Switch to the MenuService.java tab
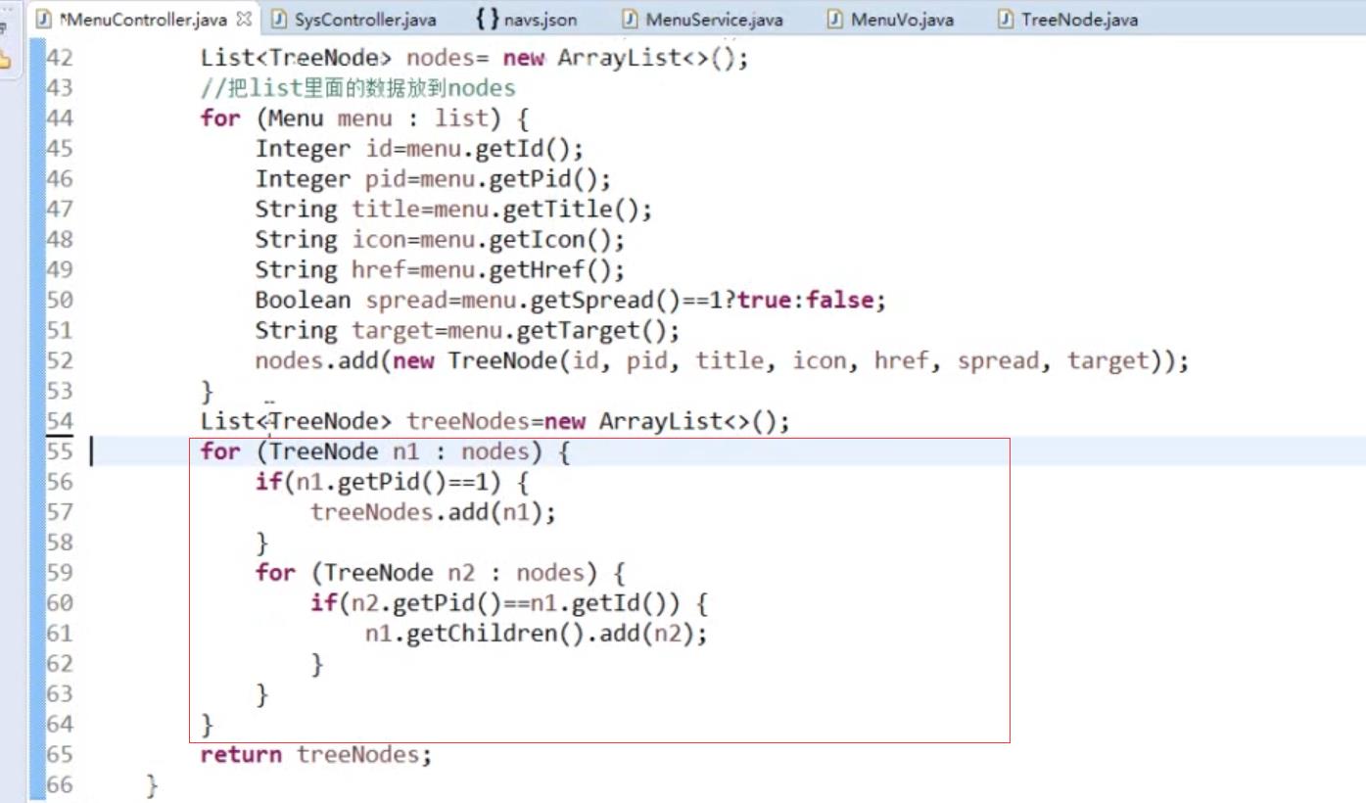The image size is (1366, 803). pos(701,19)
